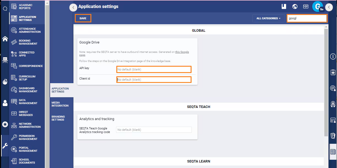This screenshot has width=337, height=168.
Task: Click the whiteboard presentation icon in the left rail
Action: tap(5, 60)
